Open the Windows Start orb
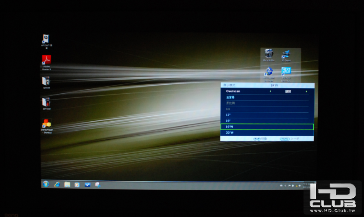 tap(46, 184)
